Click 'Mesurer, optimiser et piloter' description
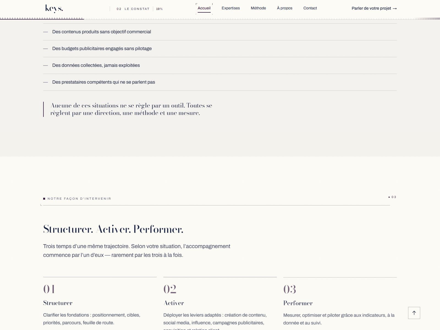This screenshot has width=440, height=330. tap(339, 319)
